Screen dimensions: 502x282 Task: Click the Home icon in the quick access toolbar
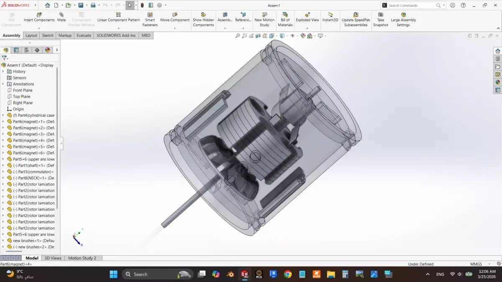47,5
